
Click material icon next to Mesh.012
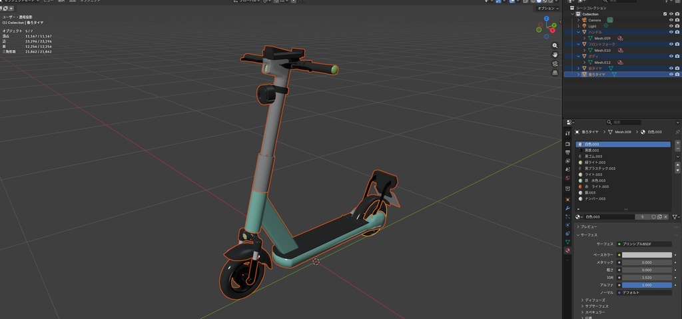click(x=620, y=63)
